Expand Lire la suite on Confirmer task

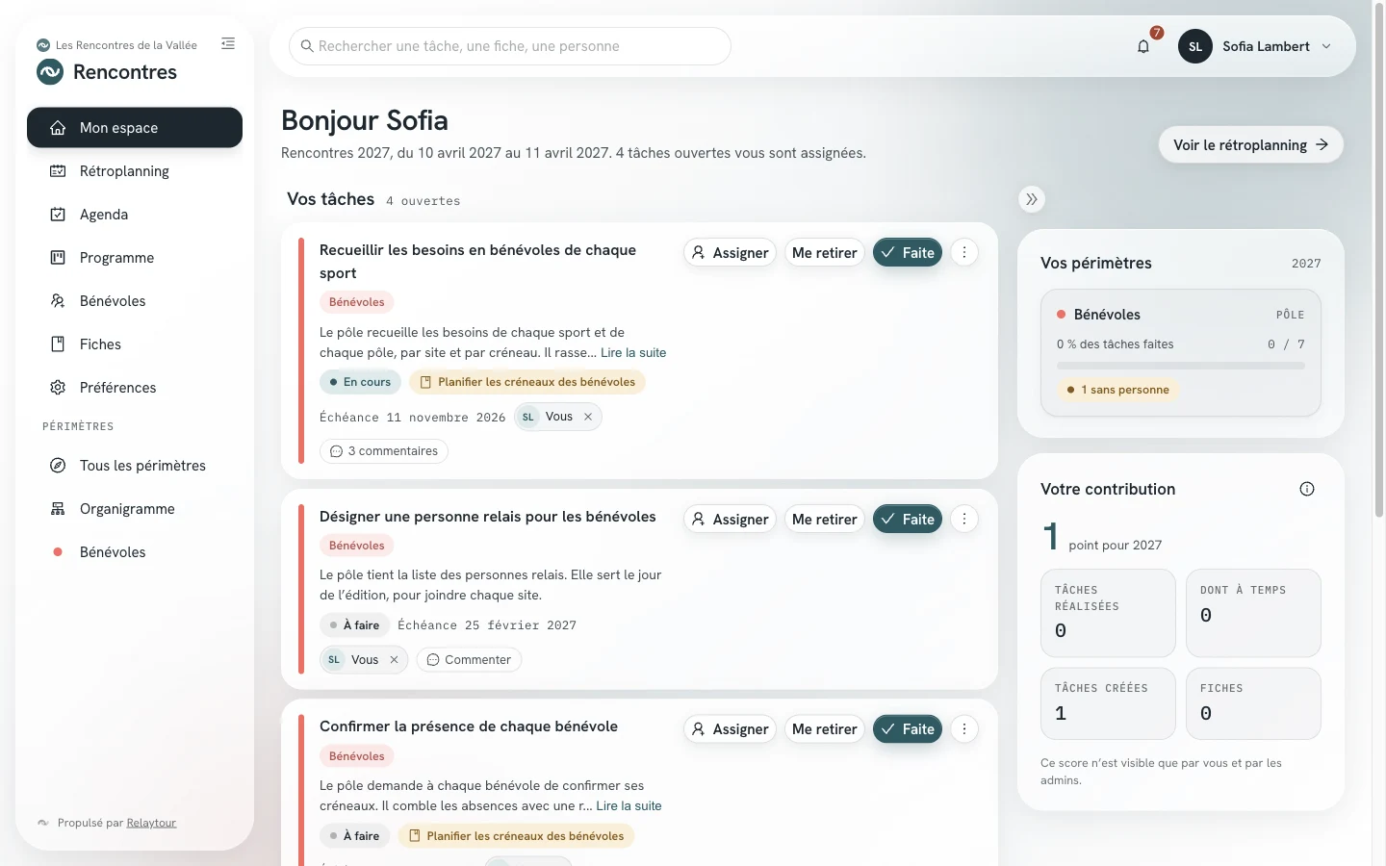coord(629,806)
